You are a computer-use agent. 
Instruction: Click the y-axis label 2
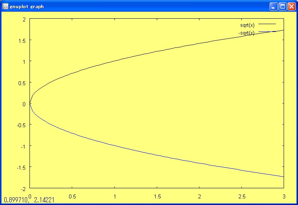(x=24, y=19)
